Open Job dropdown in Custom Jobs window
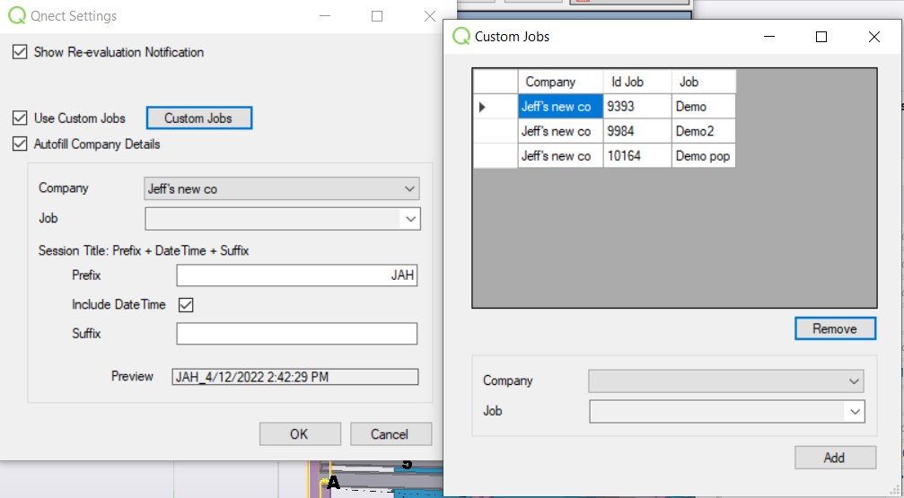The image size is (904, 498). point(727,412)
